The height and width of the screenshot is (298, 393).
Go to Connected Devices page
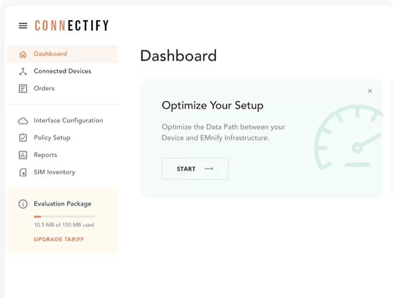tap(62, 72)
